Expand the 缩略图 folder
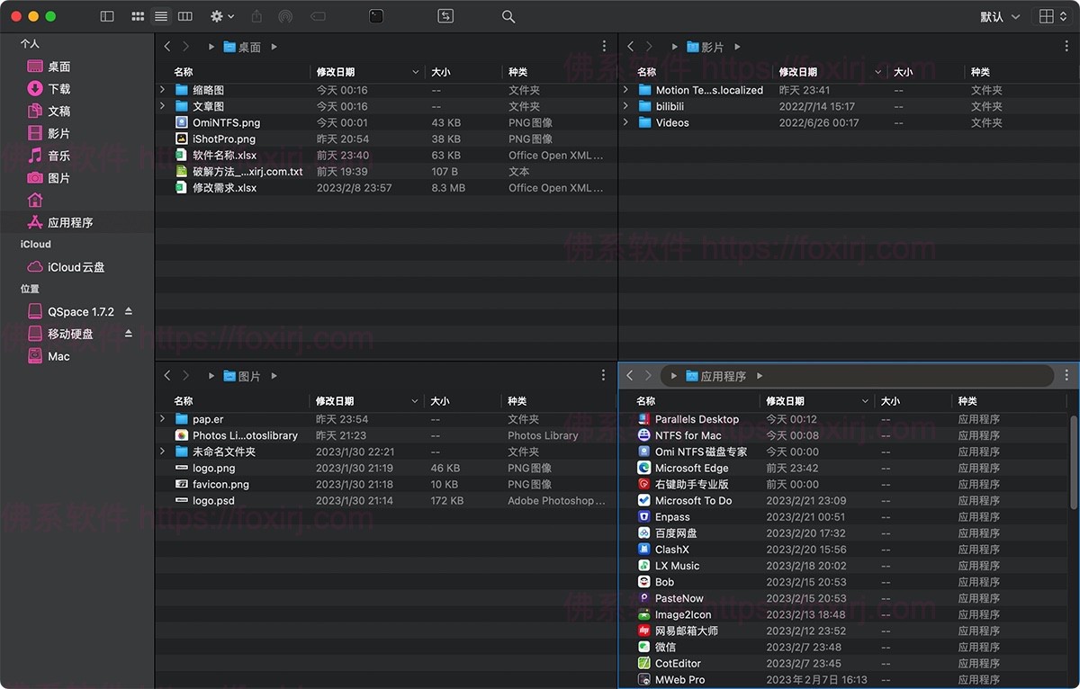Screen dimensions: 1080x689 [x=162, y=89]
